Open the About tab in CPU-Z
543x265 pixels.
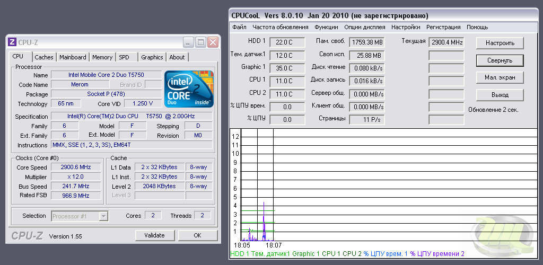point(177,57)
